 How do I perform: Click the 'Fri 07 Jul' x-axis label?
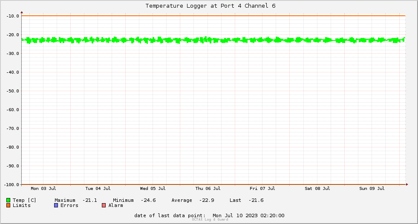click(x=262, y=189)
